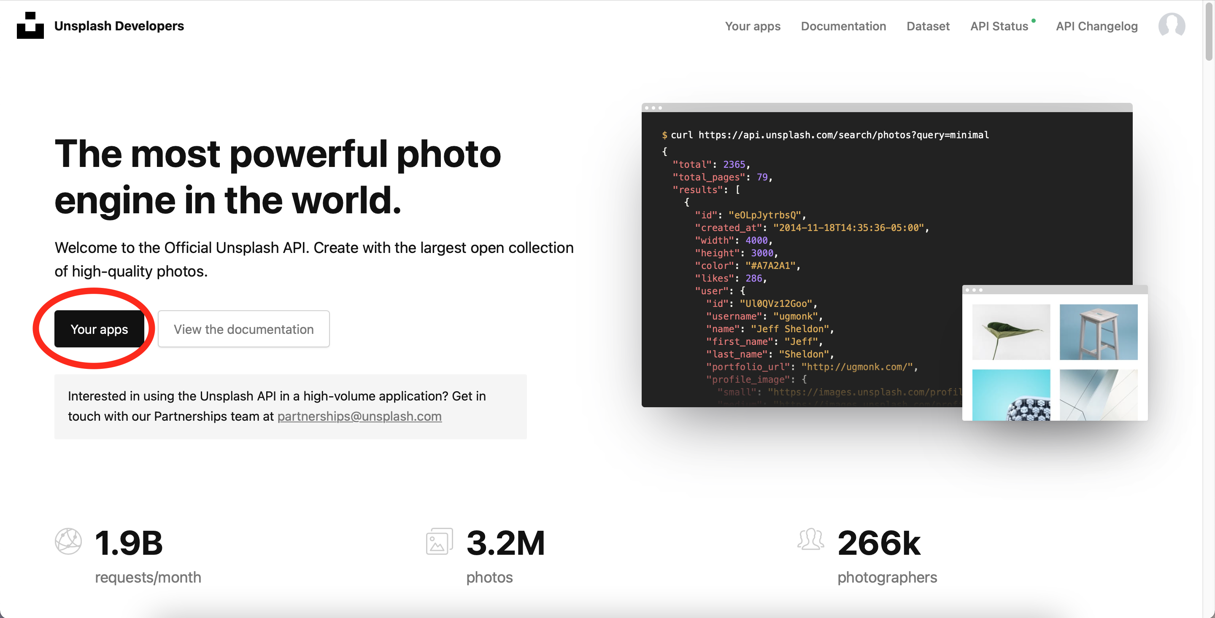Click the green API status dot
This screenshot has height=618, width=1215.
1034,21
